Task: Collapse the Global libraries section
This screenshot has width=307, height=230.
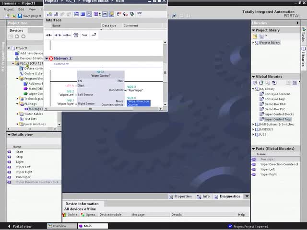Action: [253, 77]
